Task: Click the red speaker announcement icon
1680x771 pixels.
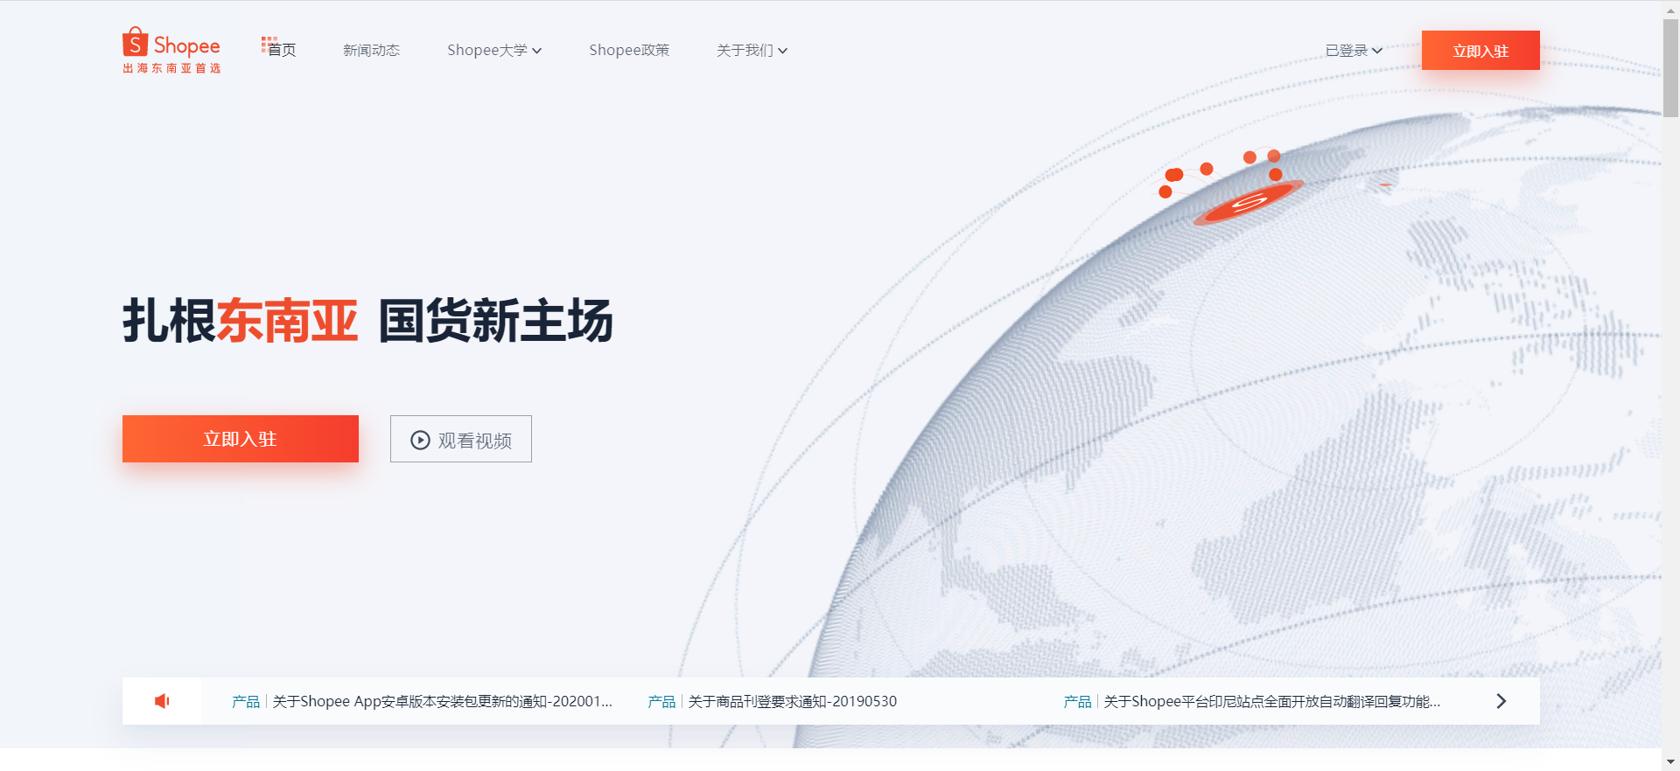Action: 162,701
